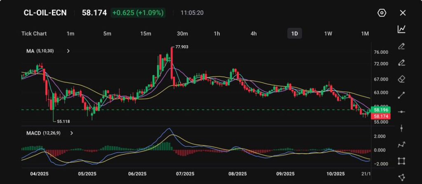Image resolution: width=422 pixels, height=184 pixels.
Task: Select the vertical line tool
Action: (x=401, y=128)
